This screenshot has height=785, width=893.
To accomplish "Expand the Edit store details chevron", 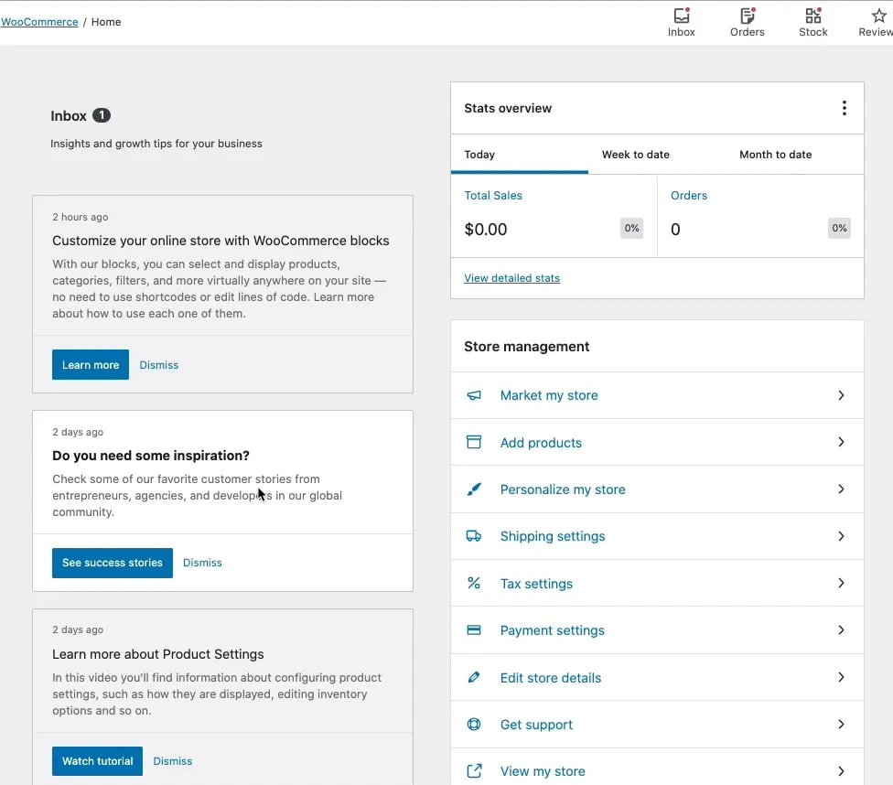I will (x=841, y=677).
